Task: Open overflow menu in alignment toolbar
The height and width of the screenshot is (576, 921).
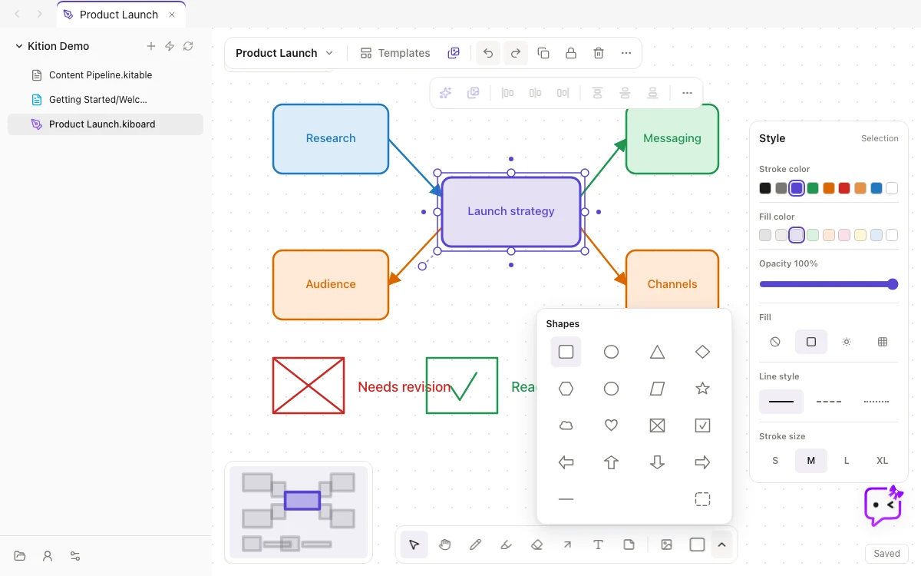Action: [x=687, y=93]
